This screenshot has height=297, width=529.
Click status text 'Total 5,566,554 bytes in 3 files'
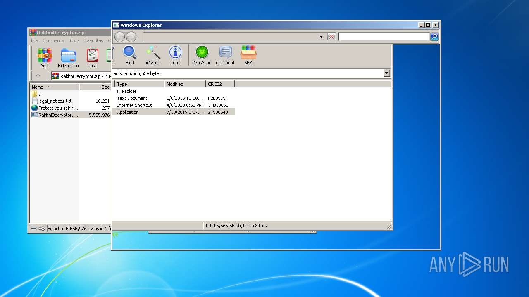[236, 226]
